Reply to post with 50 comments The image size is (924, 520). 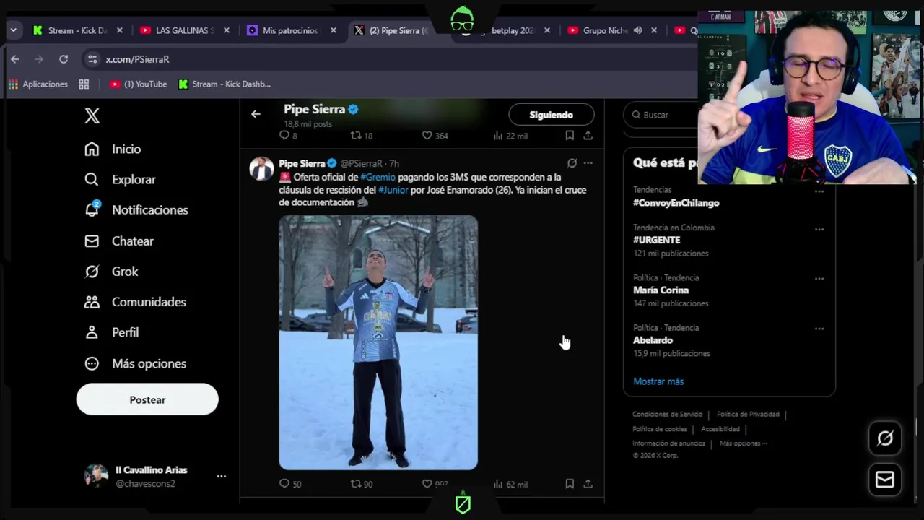coord(290,484)
